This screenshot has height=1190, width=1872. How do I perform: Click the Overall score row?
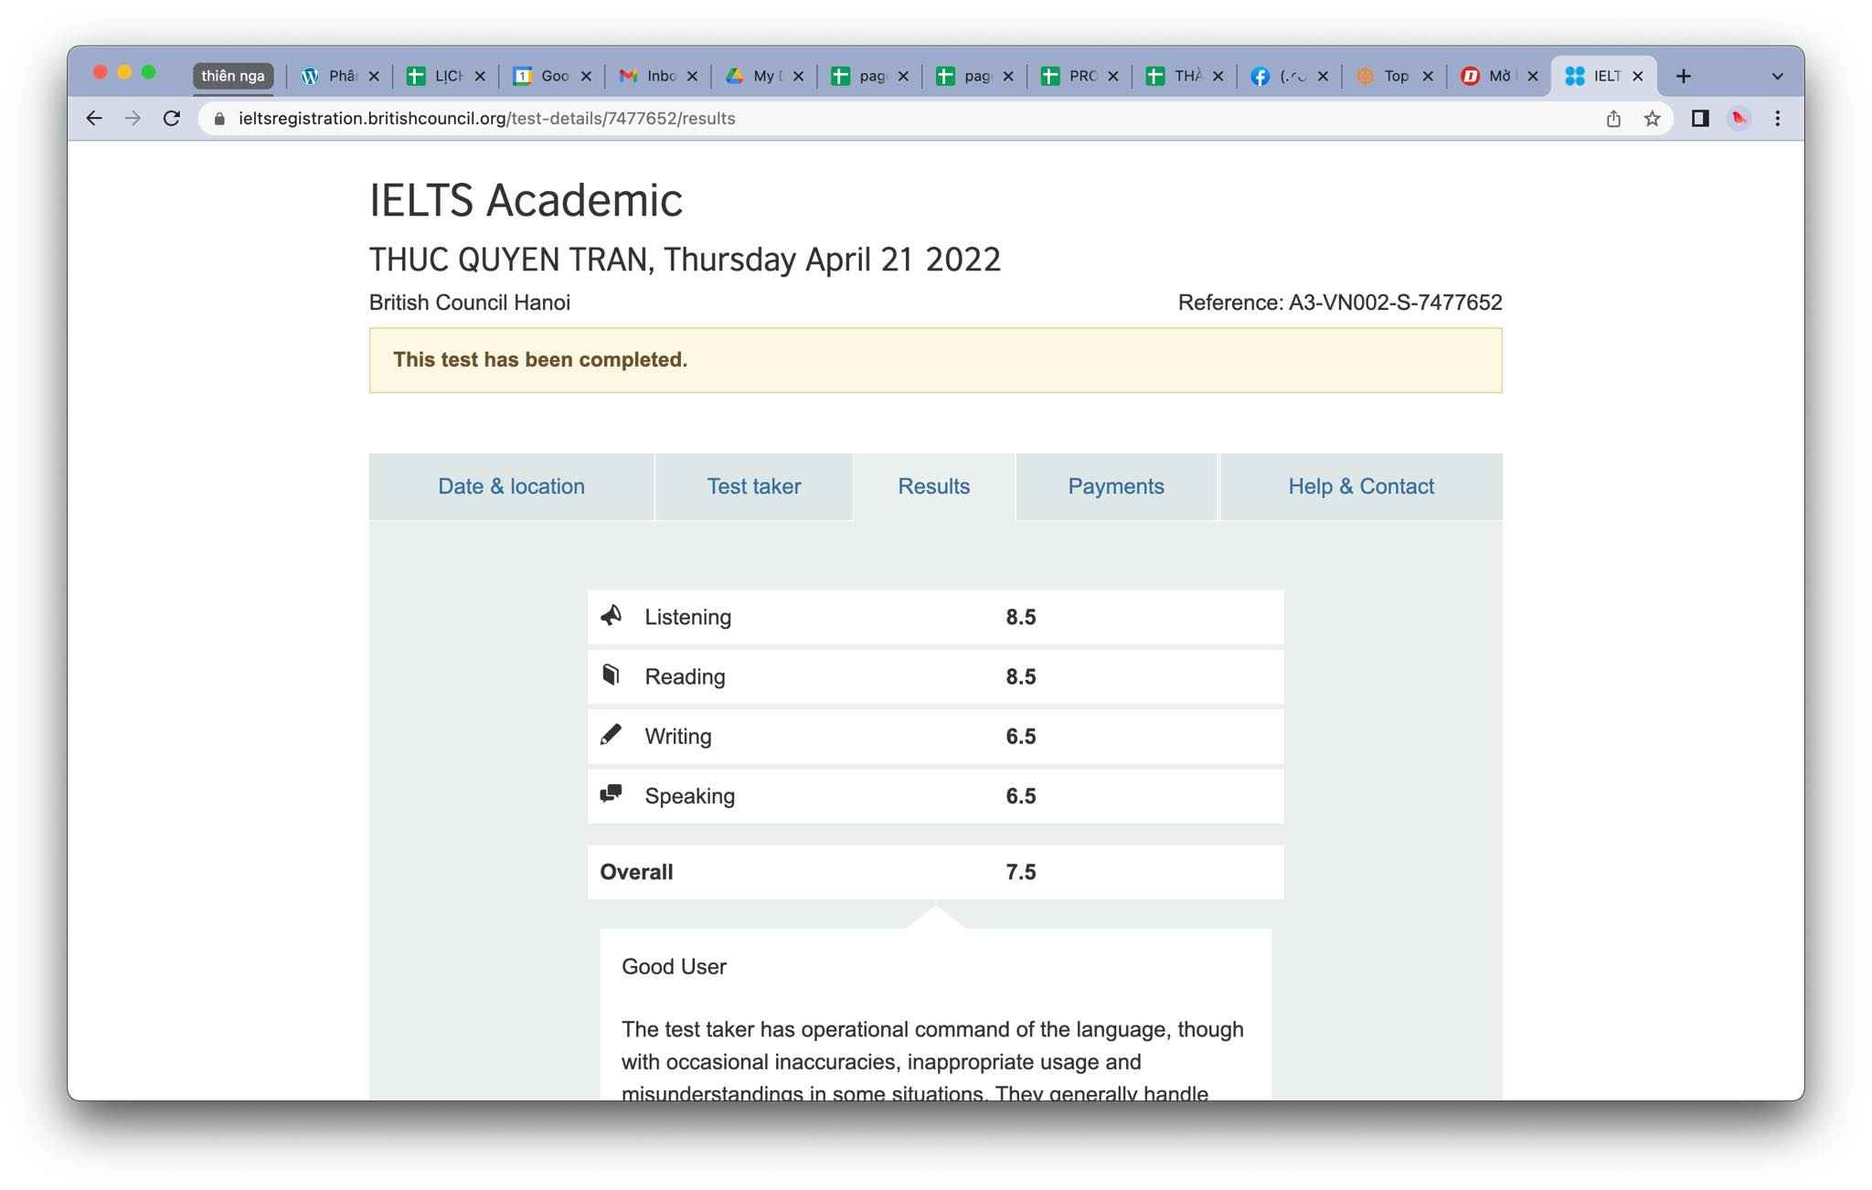coord(934,872)
